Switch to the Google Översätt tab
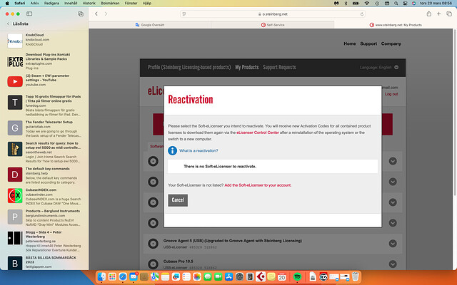Viewport: 457px width, 285px height. tap(150, 25)
